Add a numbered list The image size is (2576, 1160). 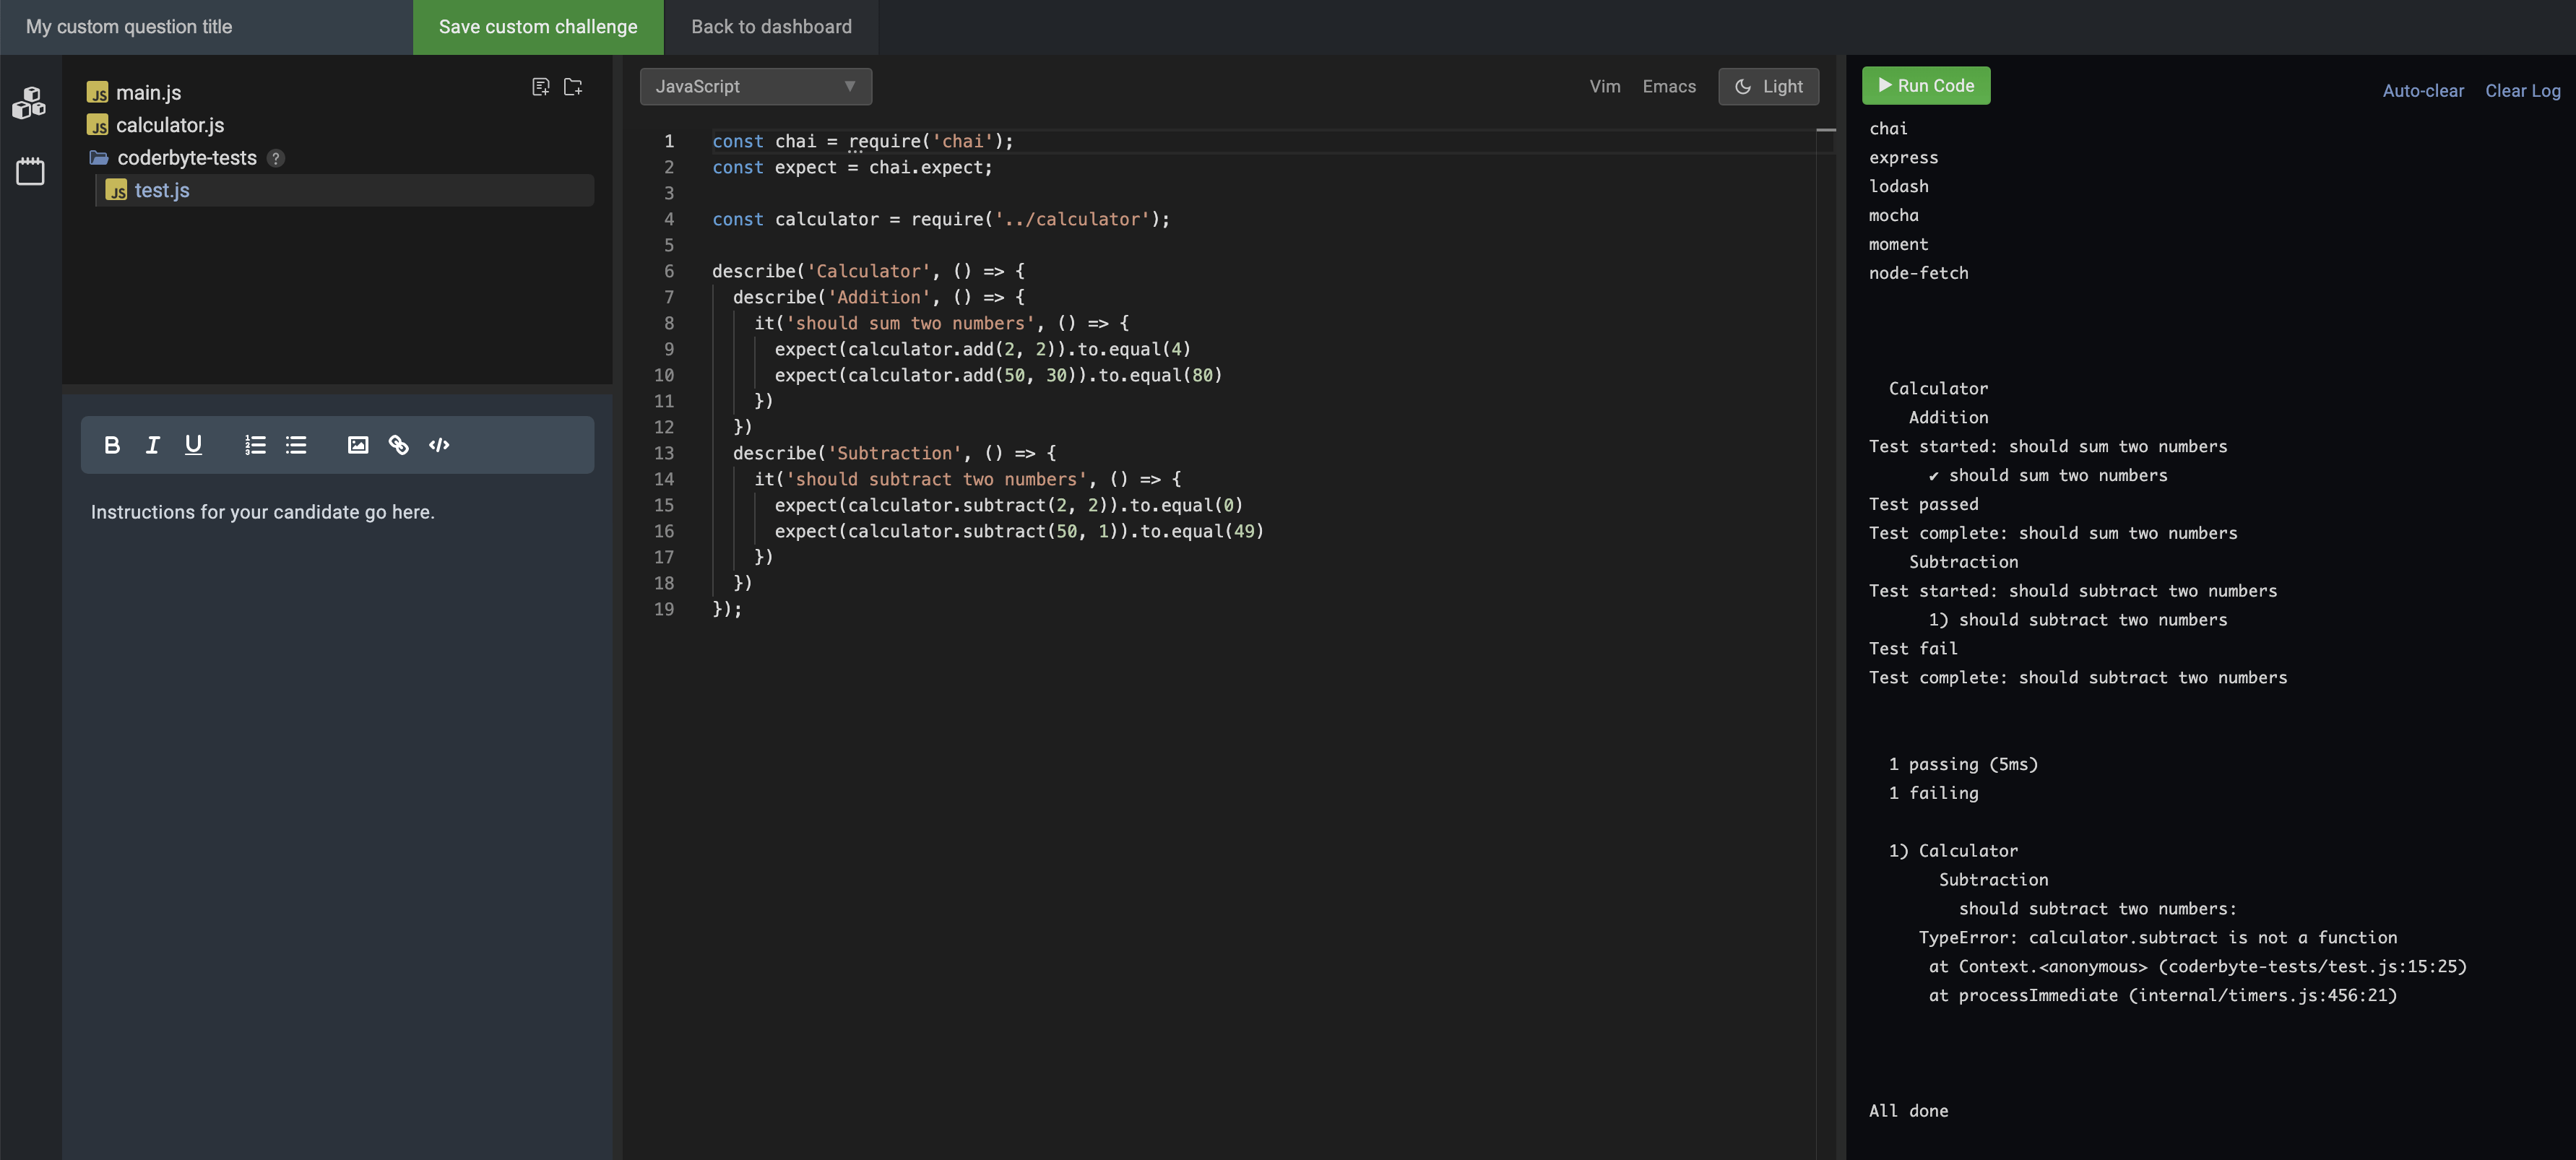click(255, 445)
